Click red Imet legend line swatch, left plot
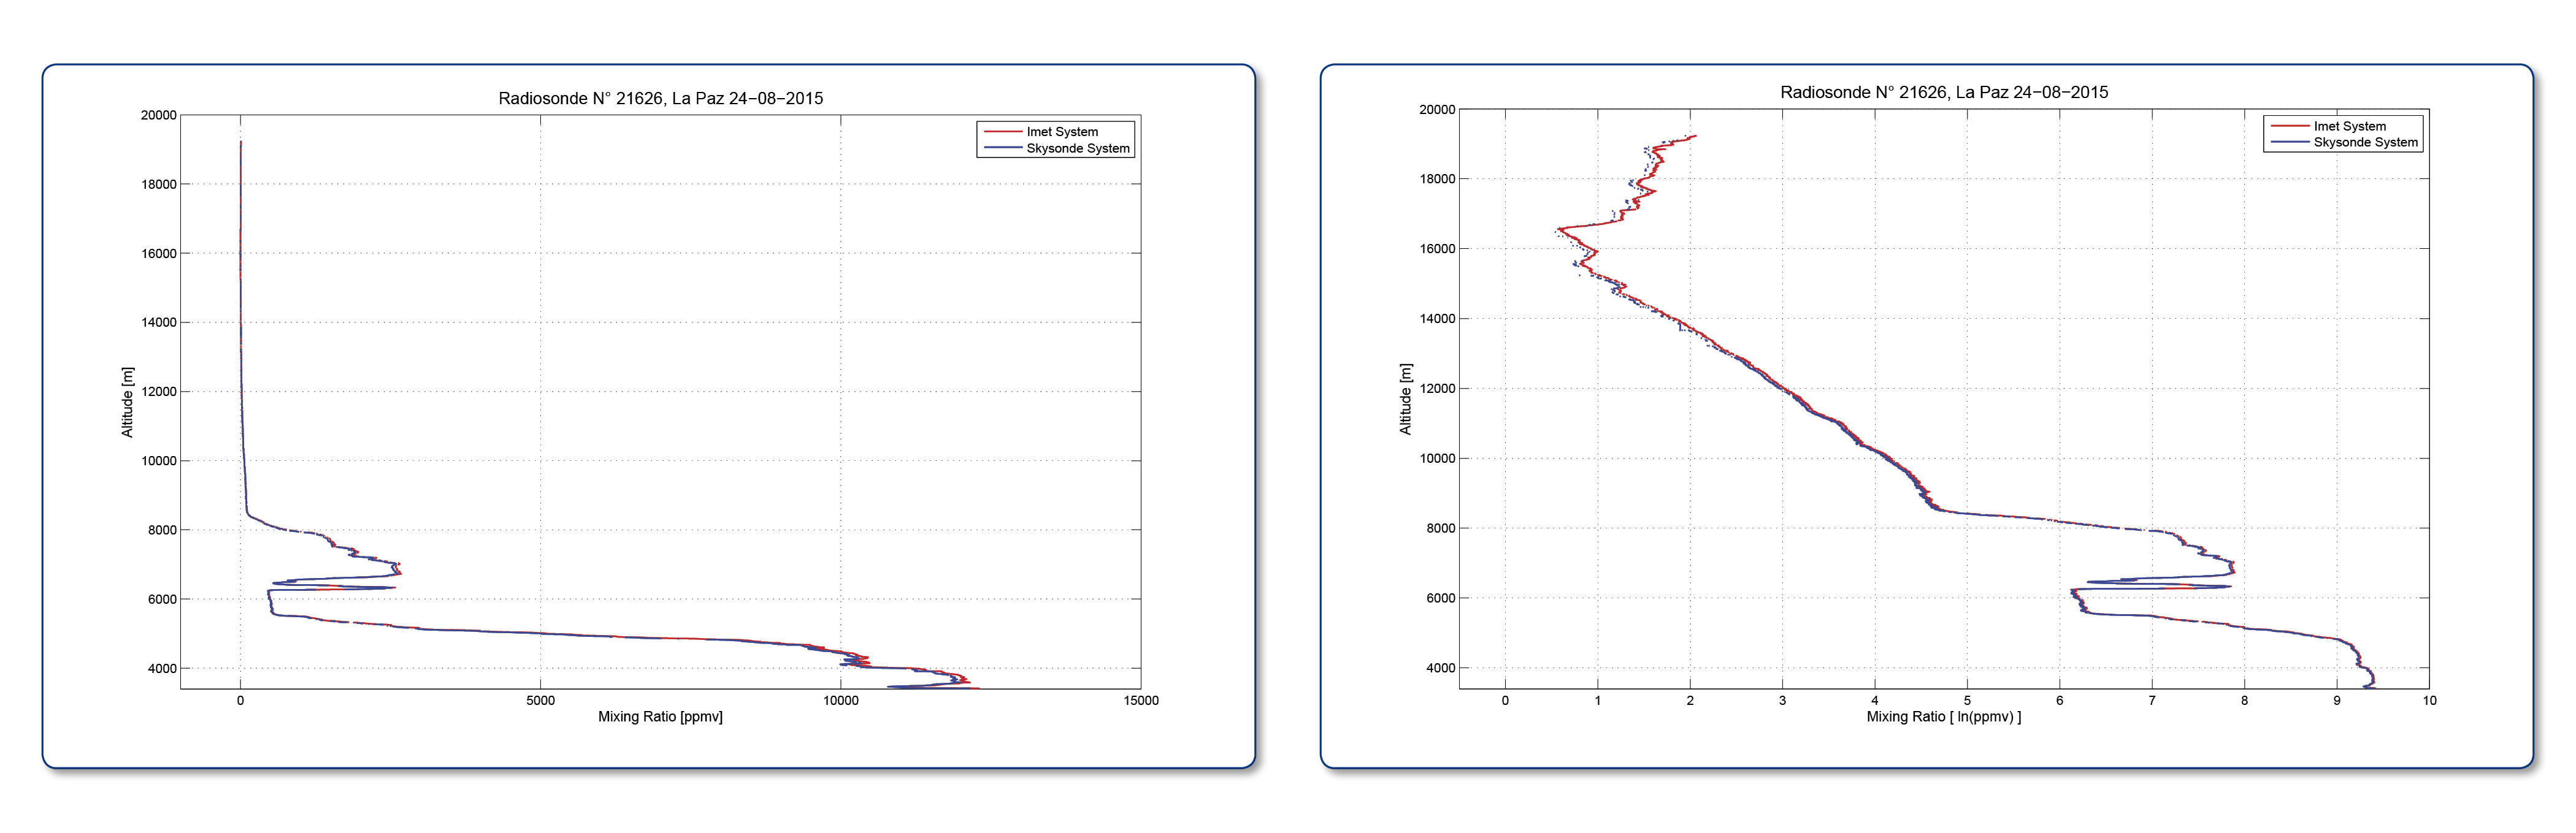The height and width of the screenshot is (833, 2576). pyautogui.click(x=1002, y=132)
